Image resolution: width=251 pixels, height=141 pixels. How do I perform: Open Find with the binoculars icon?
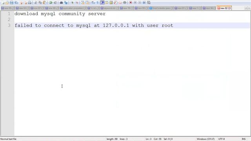click(61, 3)
